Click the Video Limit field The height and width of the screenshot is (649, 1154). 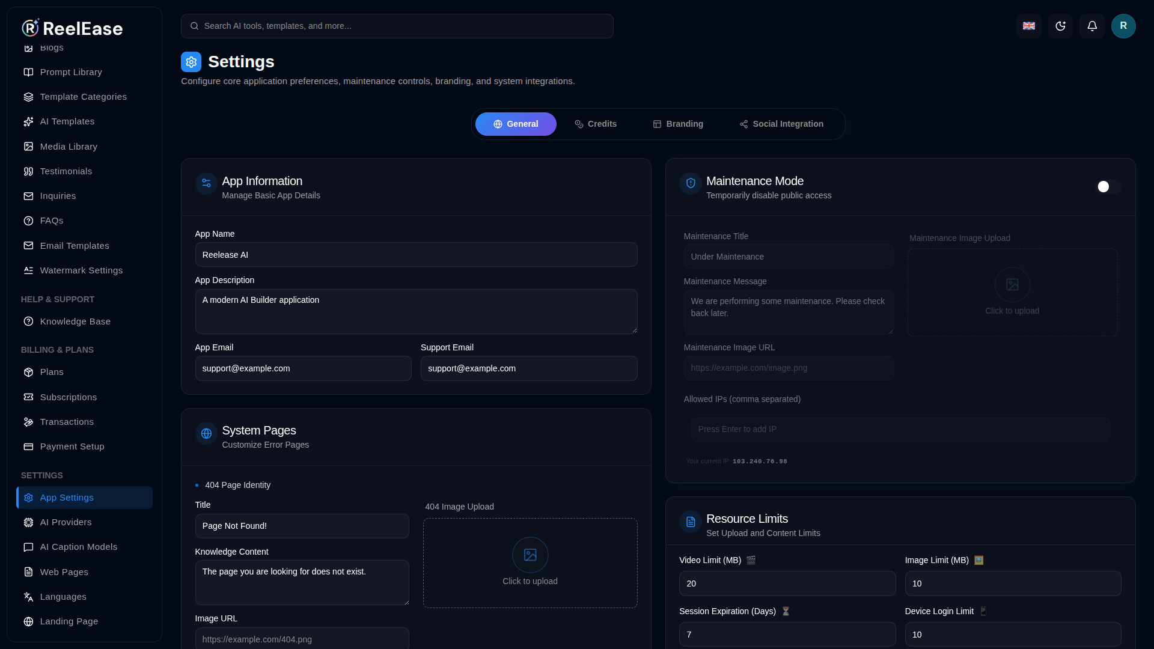pyautogui.click(x=787, y=583)
